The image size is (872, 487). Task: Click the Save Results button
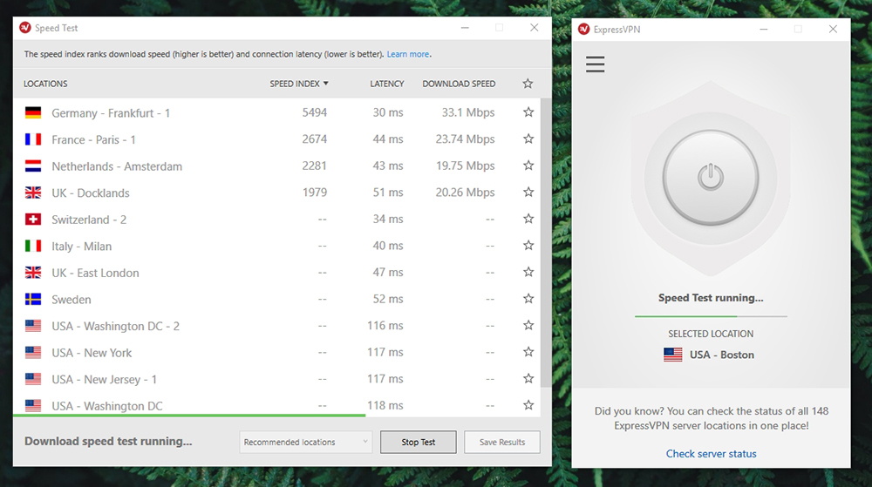pyautogui.click(x=502, y=442)
